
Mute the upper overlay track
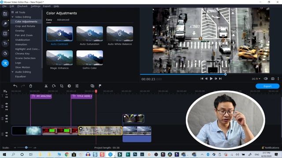pyautogui.click(x=7, y=107)
